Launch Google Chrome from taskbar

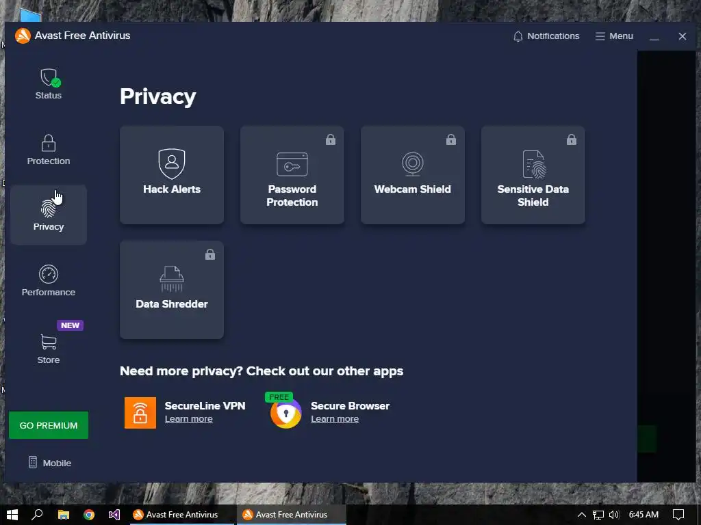(x=89, y=515)
